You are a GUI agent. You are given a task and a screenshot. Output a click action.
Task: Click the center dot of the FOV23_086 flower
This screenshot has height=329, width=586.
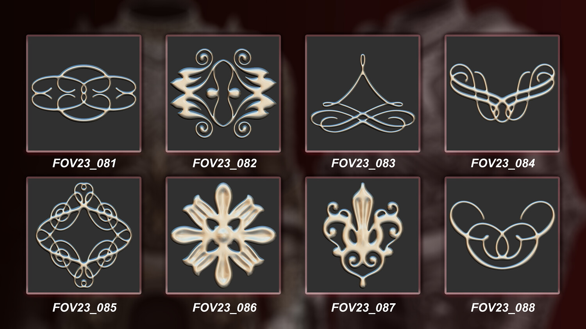pos(223,235)
